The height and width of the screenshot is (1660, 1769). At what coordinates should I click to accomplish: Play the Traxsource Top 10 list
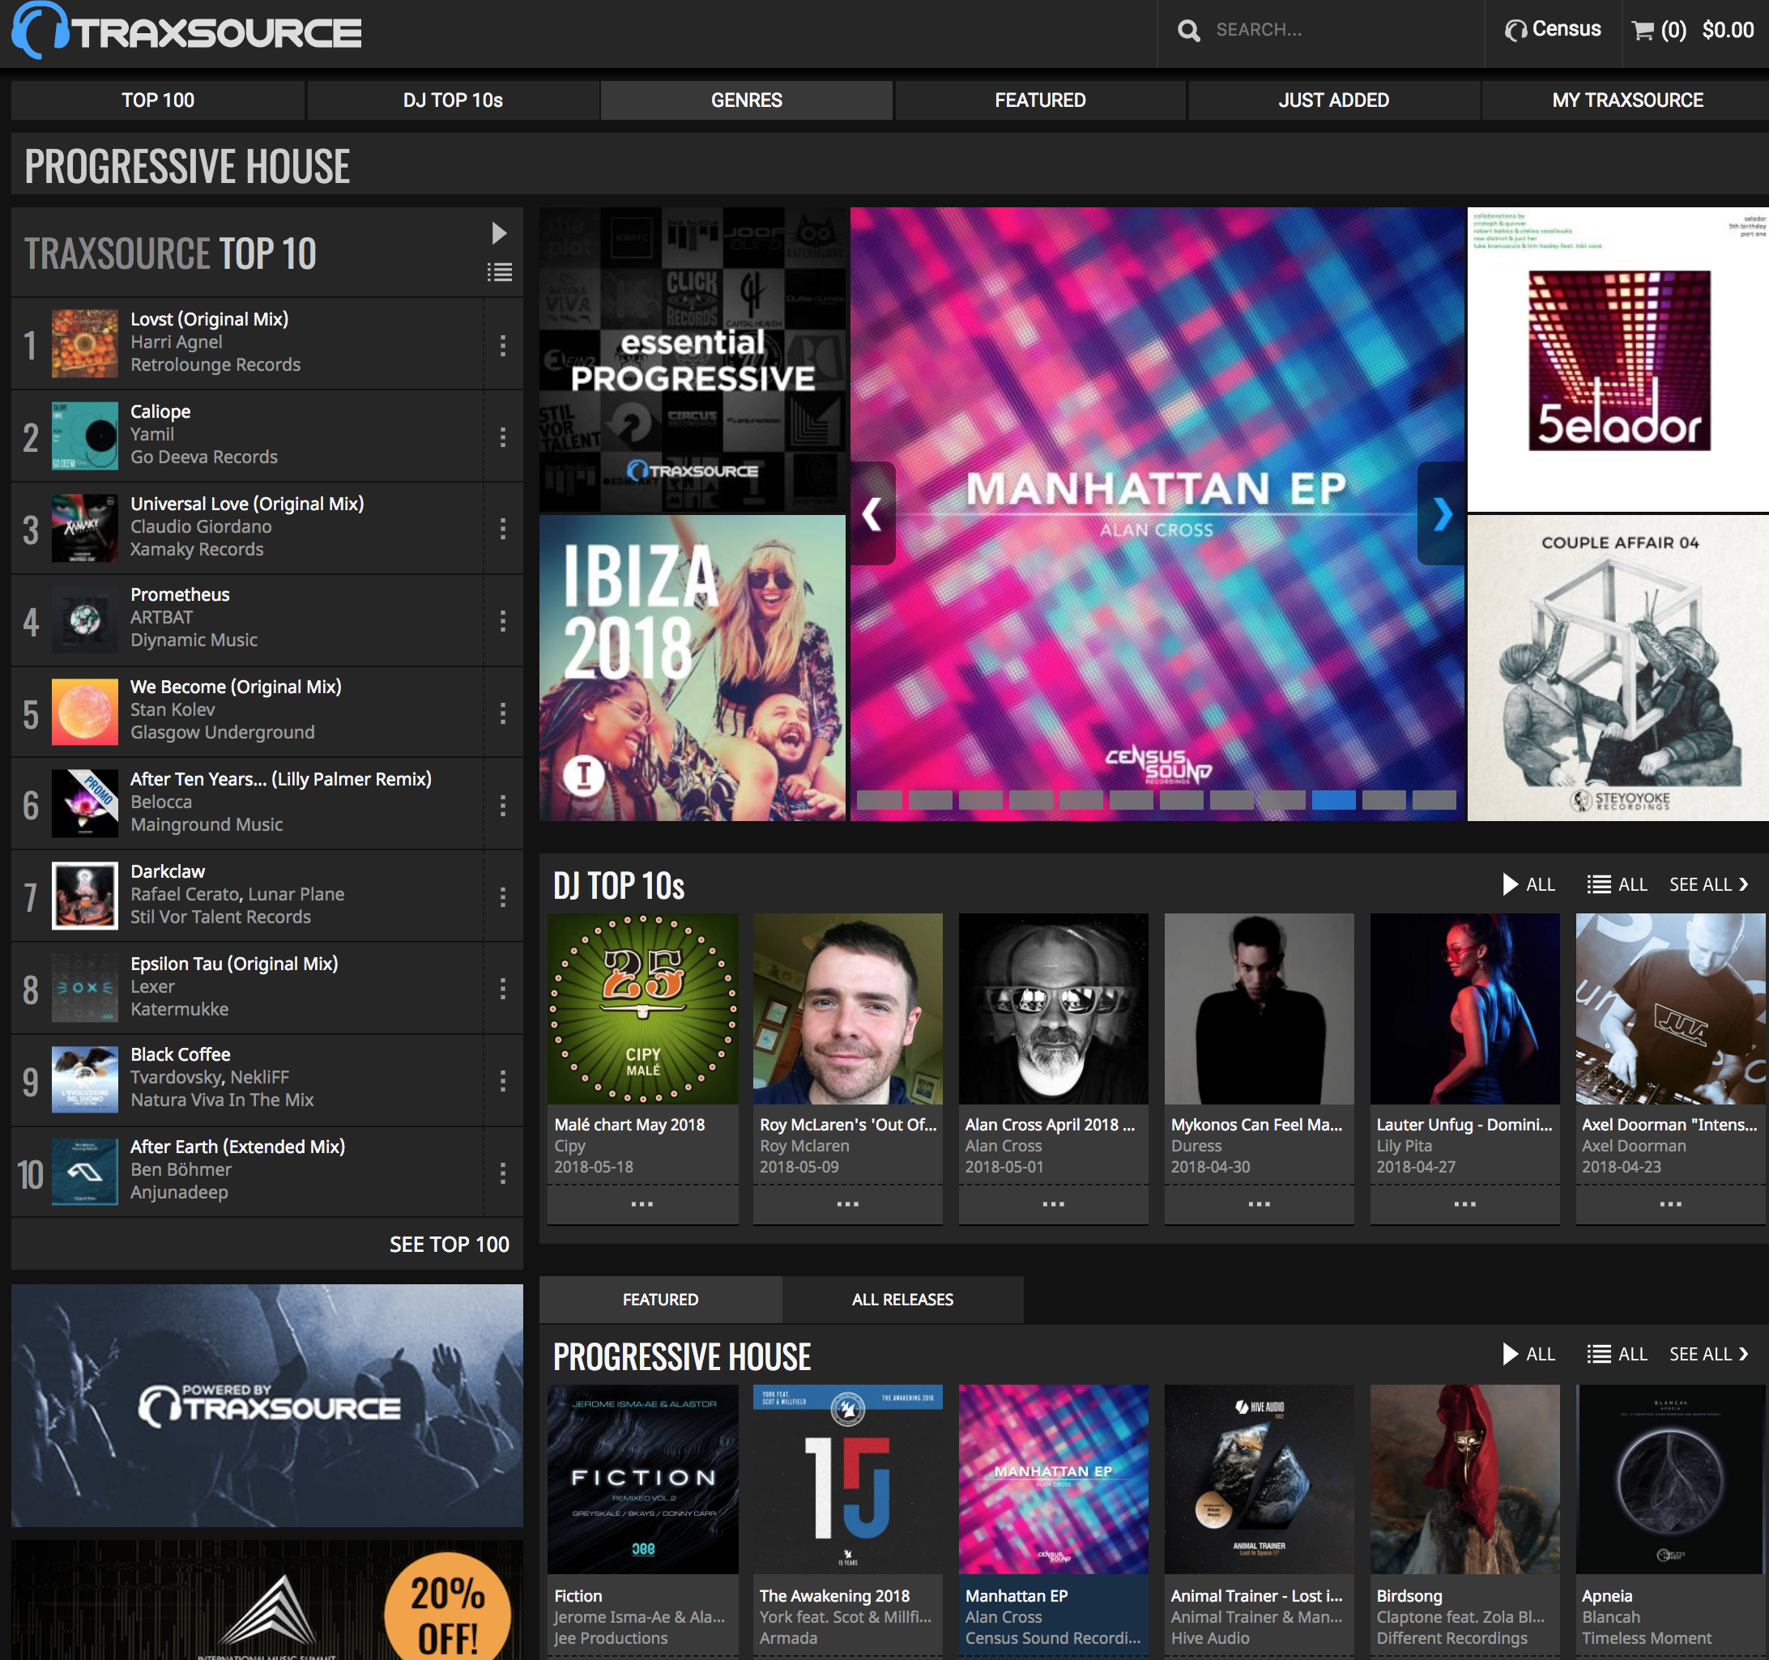tap(499, 233)
